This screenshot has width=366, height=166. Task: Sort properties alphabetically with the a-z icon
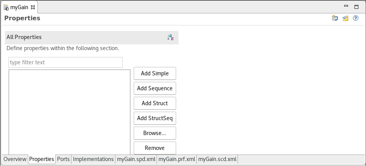(170, 37)
